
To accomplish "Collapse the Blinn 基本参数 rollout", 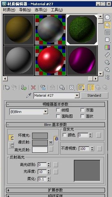I will (56, 125).
